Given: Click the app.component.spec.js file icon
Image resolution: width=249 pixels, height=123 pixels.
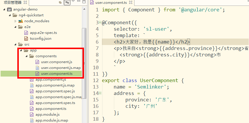Looking at the screenshot, I should [x=32, y=91].
